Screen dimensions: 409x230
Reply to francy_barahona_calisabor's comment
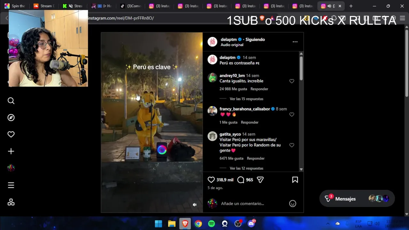click(x=250, y=122)
